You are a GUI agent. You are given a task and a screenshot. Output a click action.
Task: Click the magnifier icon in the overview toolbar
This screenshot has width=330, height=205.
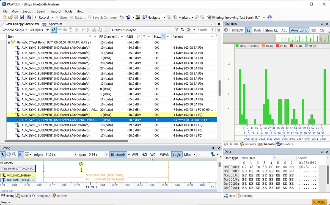[182, 30]
